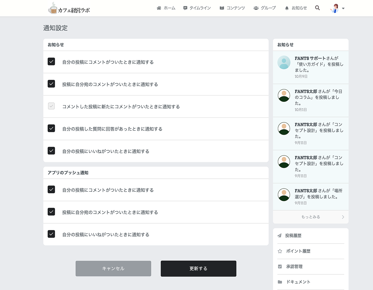Click the star icon beside ポイント履歴
The width and height of the screenshot is (373, 290).
pyautogui.click(x=280, y=251)
